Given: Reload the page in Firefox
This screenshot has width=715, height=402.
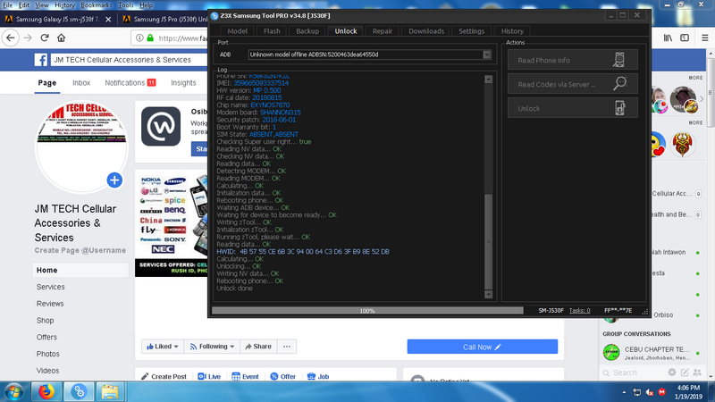Looking at the screenshot, I should (45, 38).
